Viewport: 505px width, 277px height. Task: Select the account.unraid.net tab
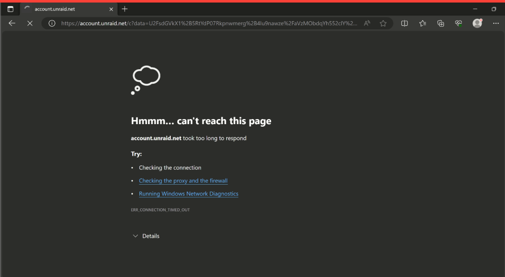coord(68,9)
